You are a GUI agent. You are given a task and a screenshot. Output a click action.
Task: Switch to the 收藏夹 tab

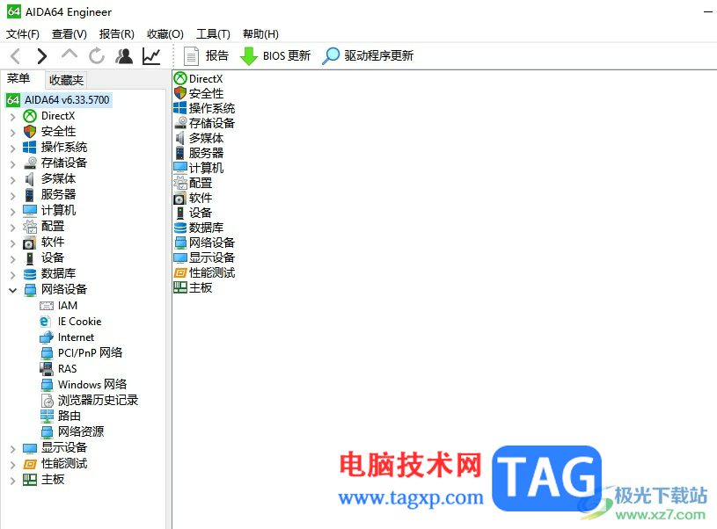(x=65, y=79)
